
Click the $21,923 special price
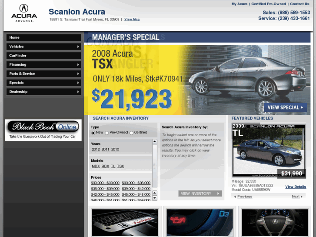pyautogui.click(x=132, y=100)
